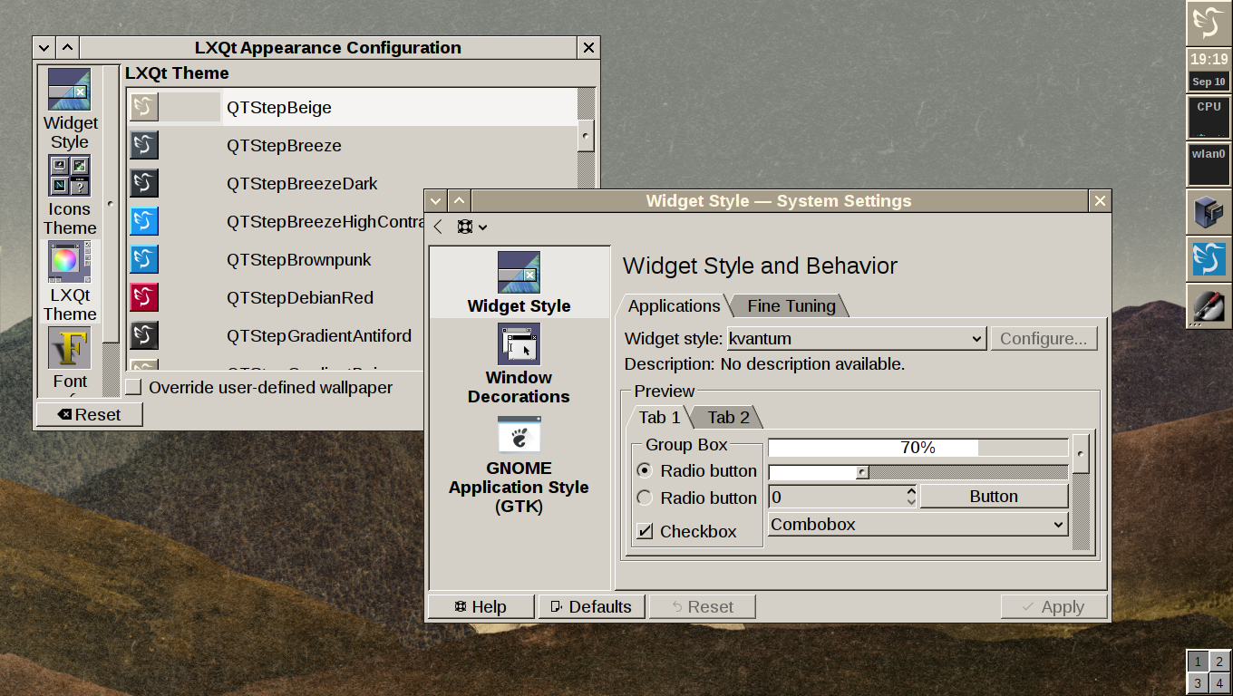
Task: Click QTStepBreezeDark theme icon
Action: tap(144, 183)
